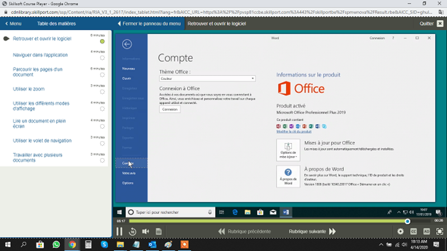Click the Windows taskbar search icon

point(23,244)
